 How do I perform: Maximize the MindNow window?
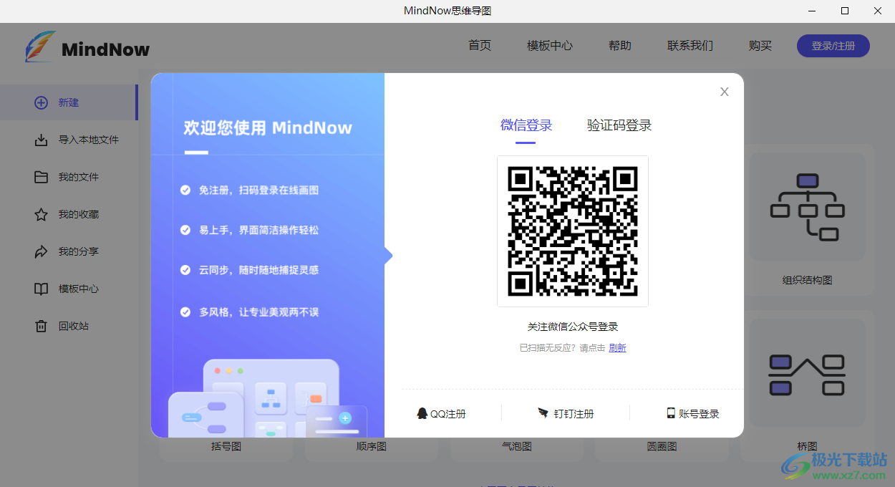(845, 11)
